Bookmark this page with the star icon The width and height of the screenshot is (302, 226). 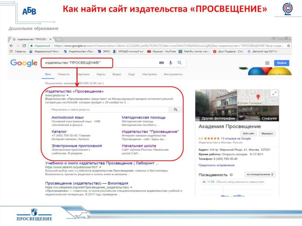288,46
